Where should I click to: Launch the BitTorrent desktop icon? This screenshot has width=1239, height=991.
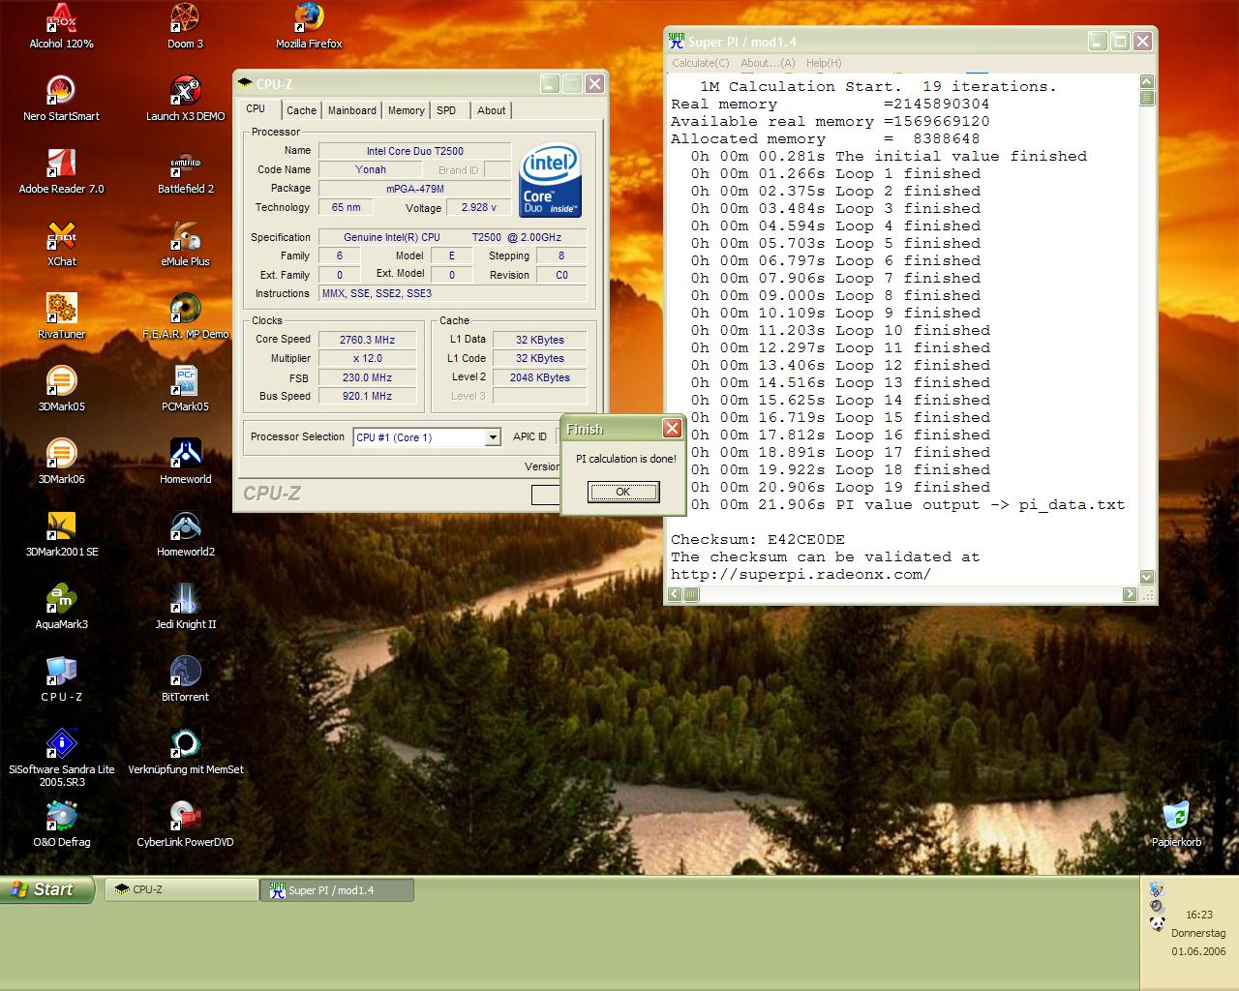[x=185, y=673]
